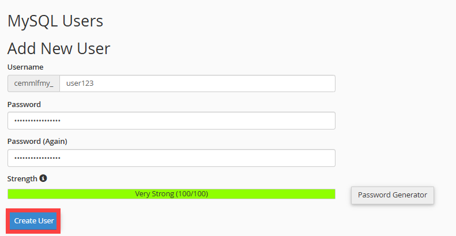Click the masked dots in Password field
This screenshot has width=456, height=236.
pyautogui.click(x=37, y=121)
